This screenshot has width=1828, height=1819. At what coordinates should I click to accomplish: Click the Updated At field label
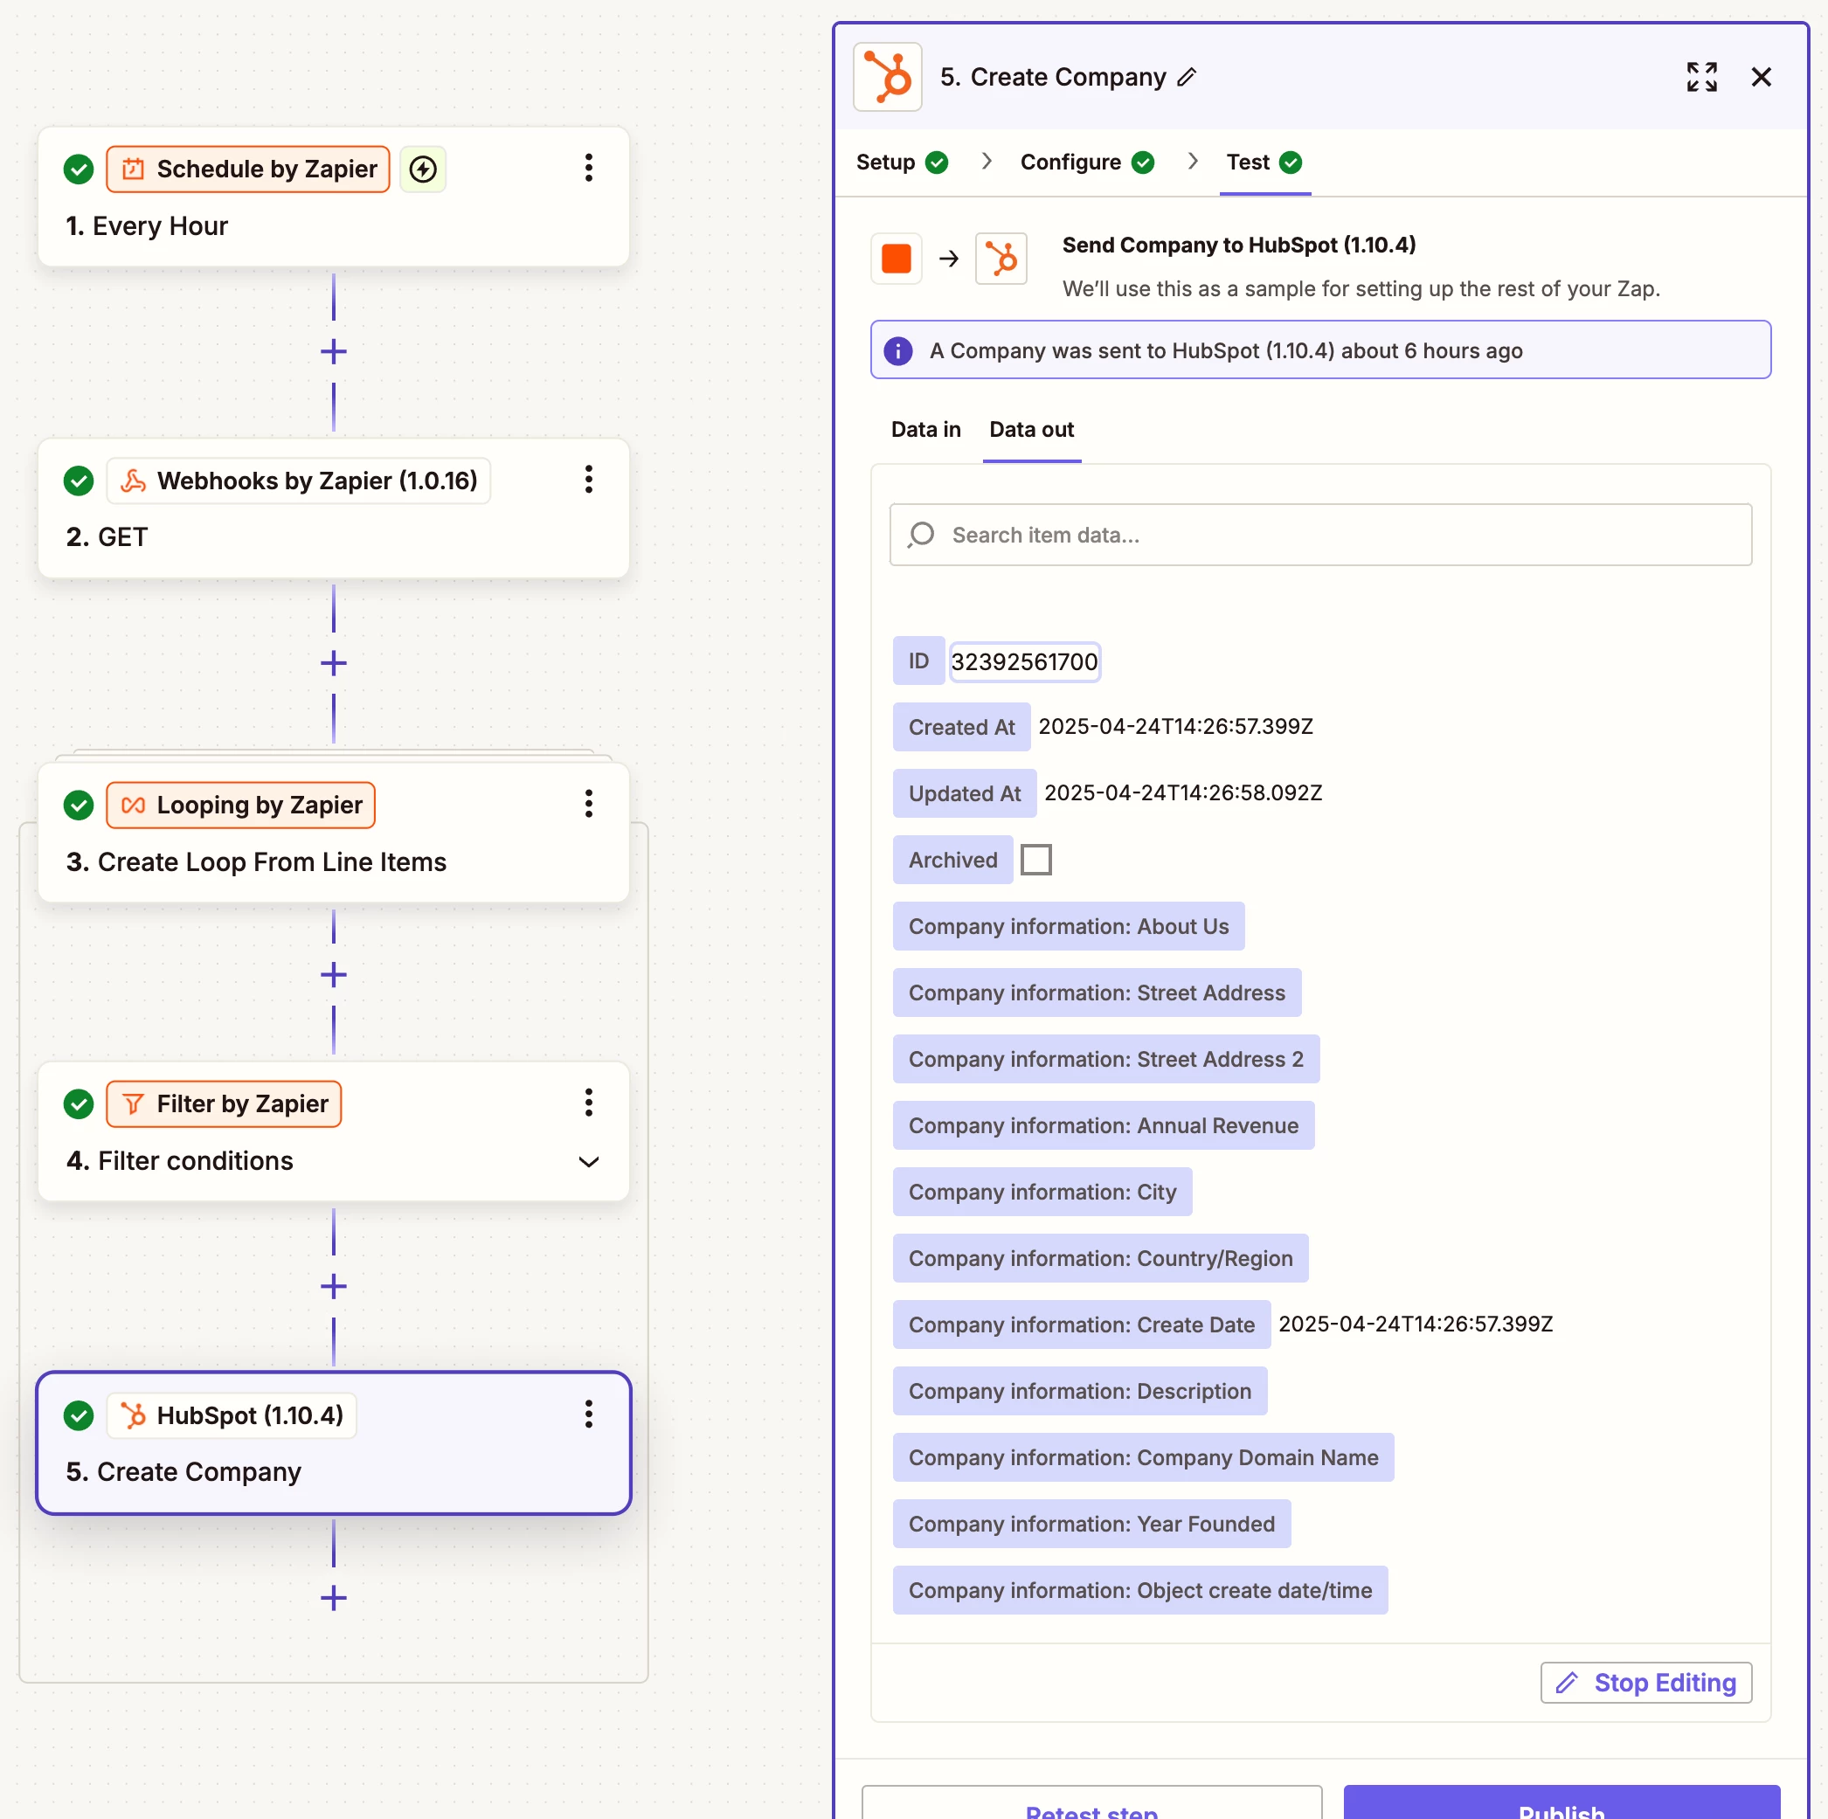click(x=964, y=792)
